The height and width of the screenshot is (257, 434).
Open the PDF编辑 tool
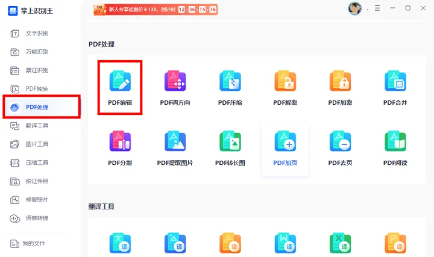click(x=120, y=87)
